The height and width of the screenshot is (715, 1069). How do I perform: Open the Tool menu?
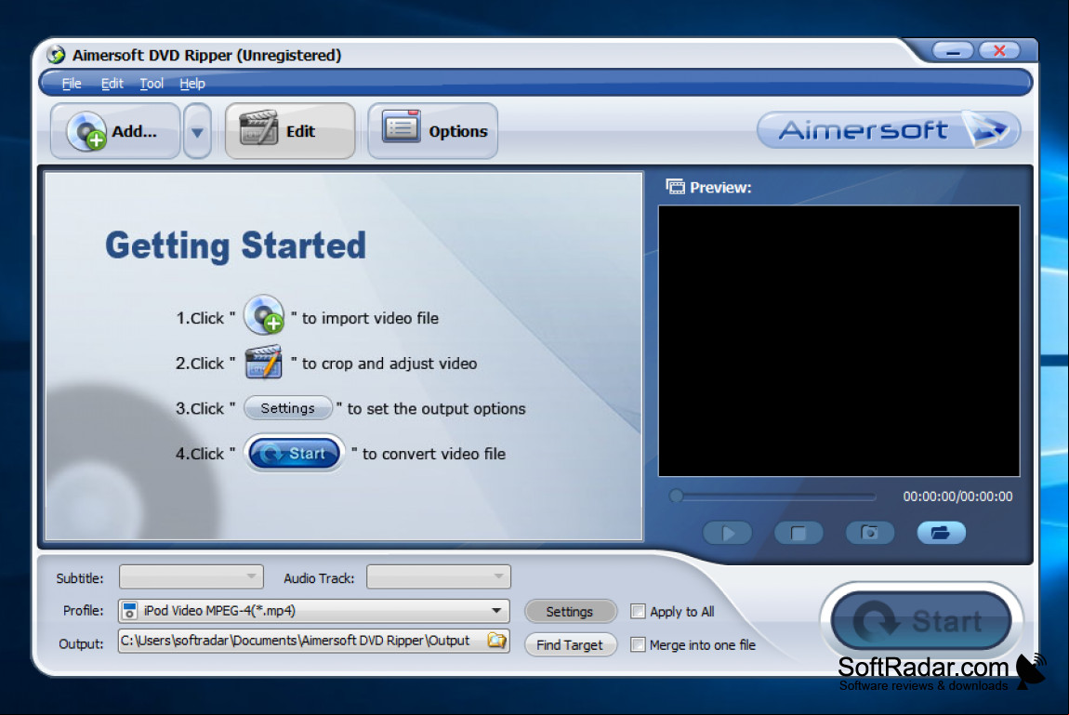(x=152, y=83)
